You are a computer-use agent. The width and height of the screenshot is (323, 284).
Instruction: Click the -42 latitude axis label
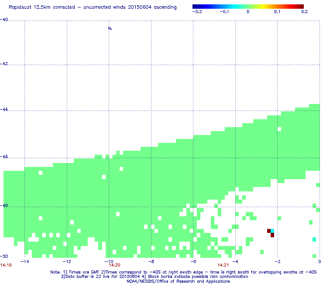(x=4, y=64)
